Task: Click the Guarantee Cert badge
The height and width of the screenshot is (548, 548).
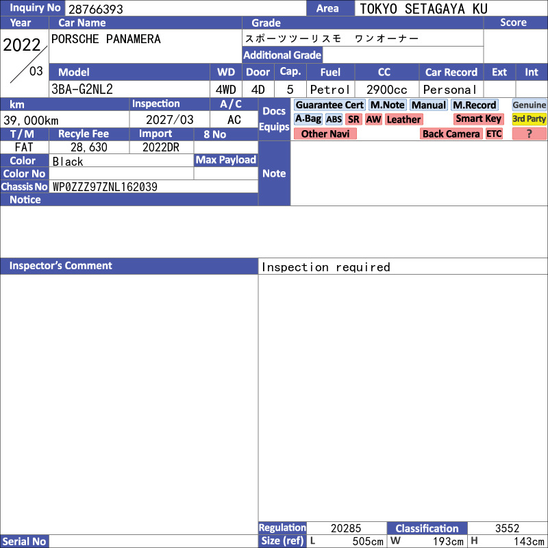Action: [x=329, y=105]
